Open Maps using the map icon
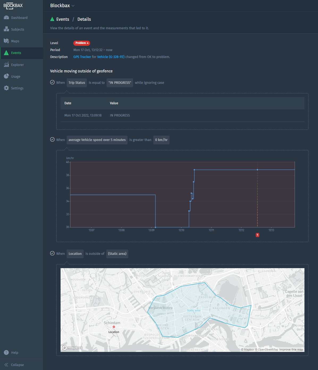The height and width of the screenshot is (370, 318). click(6, 41)
